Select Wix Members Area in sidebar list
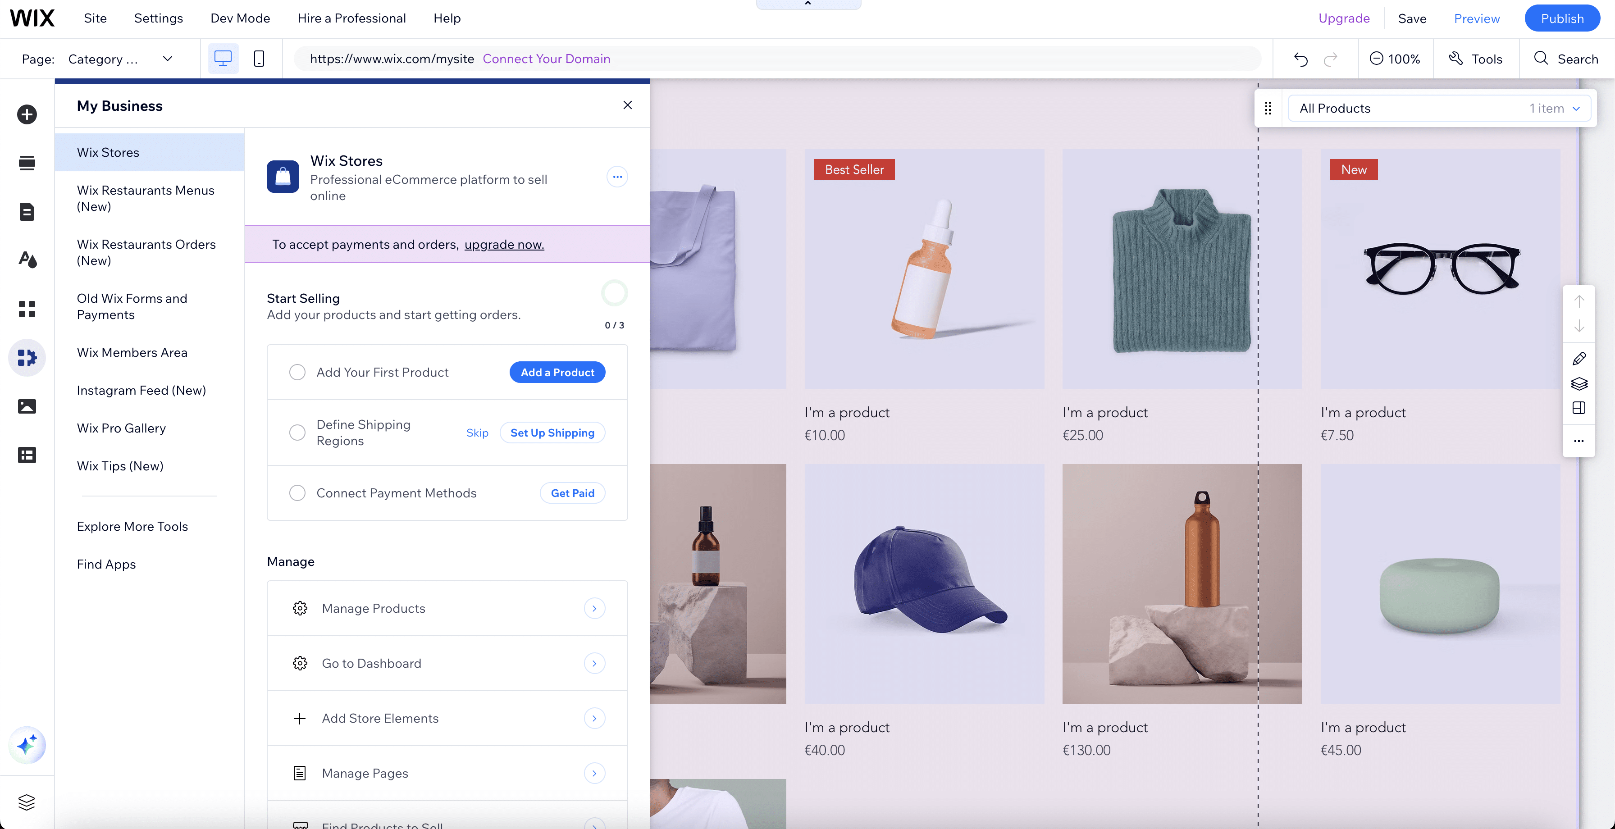This screenshot has width=1615, height=829. tap(132, 352)
